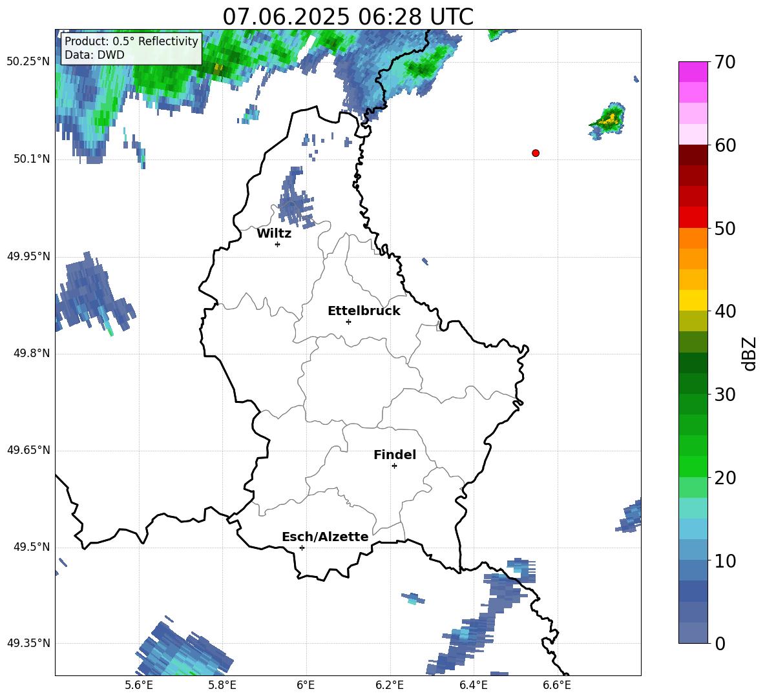Viewport: 765px width, 698px height.
Task: Click the 6.2°E longitude label
Action: [390, 685]
